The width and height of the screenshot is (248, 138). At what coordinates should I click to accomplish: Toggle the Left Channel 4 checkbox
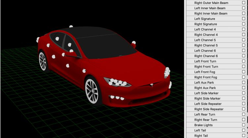click(244, 29)
